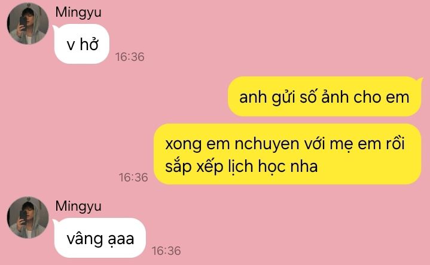This screenshot has width=430, height=265.
Task: Select the yellow "xong em nchuyen" message bubble
Action: pyautogui.click(x=287, y=154)
